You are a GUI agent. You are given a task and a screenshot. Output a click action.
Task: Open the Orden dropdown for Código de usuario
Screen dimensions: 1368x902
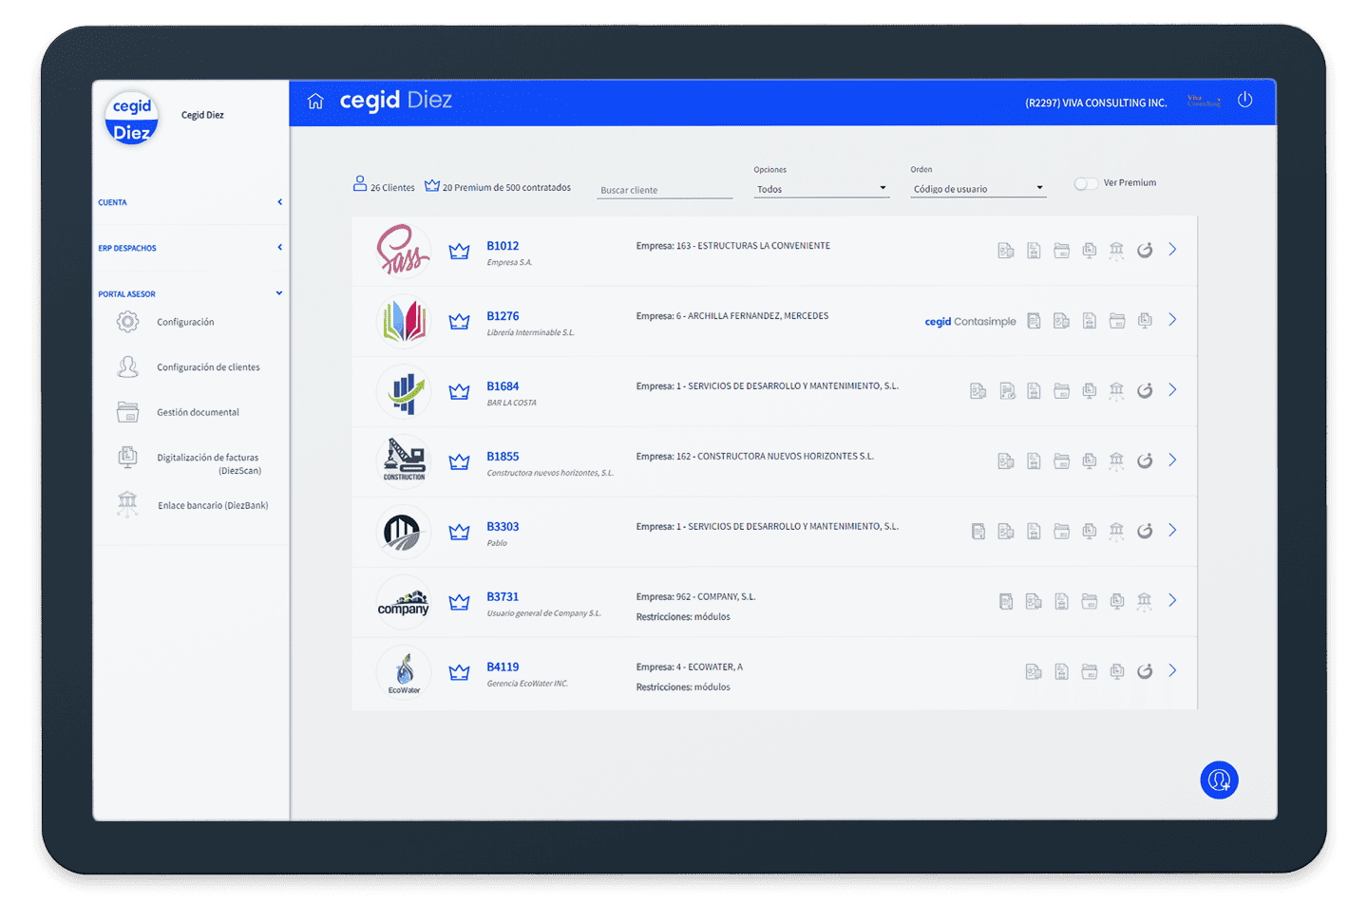click(978, 189)
